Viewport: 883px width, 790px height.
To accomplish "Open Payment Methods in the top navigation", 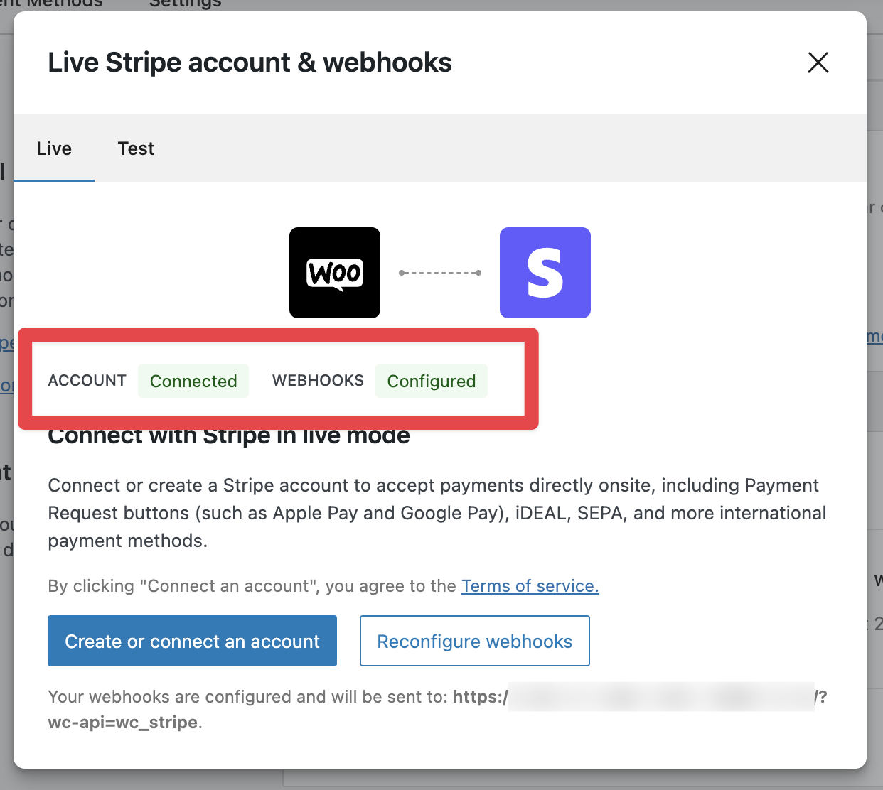I will [x=50, y=4].
